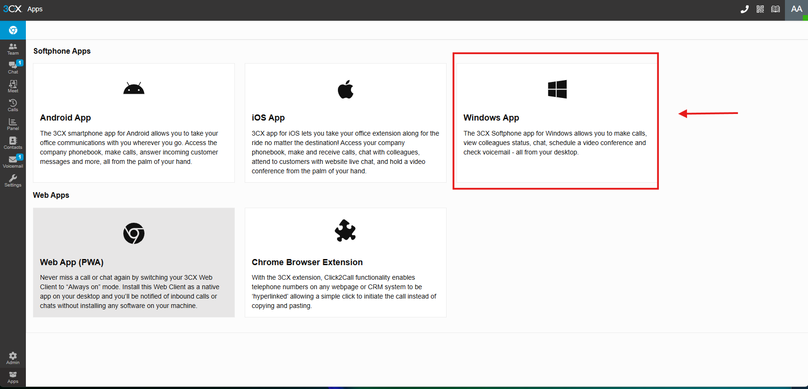This screenshot has width=808, height=389.
Task: Open the Web Client icon in sidebar
Action: coord(13,30)
